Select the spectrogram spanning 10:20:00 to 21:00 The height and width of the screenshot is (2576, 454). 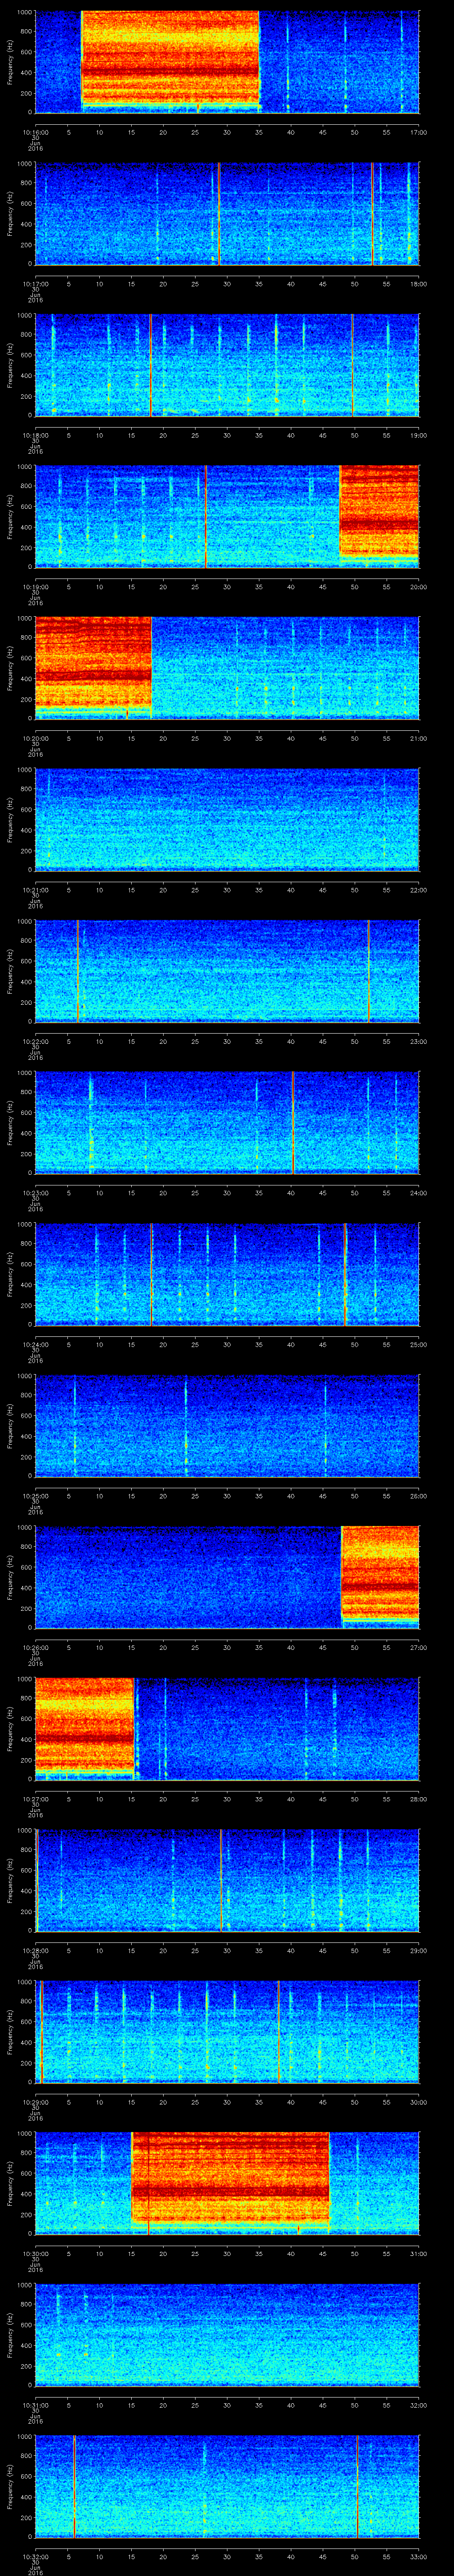pos(227,668)
